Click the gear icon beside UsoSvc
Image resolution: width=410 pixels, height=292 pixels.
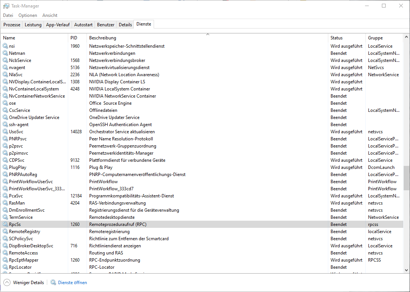click(5, 131)
